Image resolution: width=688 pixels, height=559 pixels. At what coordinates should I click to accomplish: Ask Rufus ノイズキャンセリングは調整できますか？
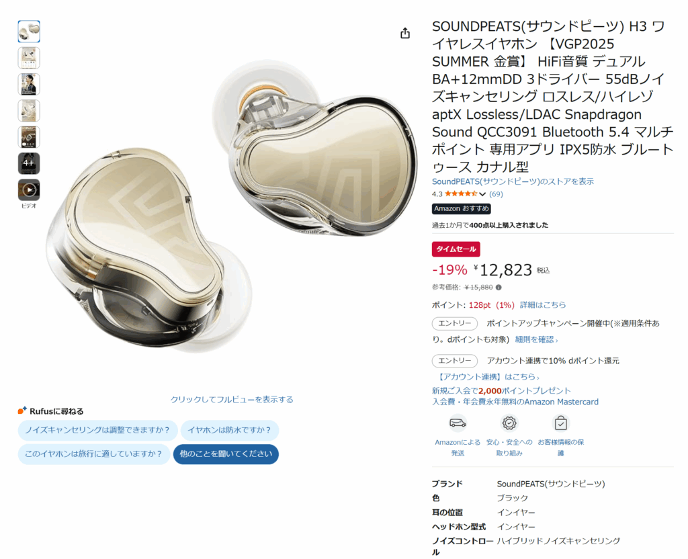pyautogui.click(x=97, y=430)
